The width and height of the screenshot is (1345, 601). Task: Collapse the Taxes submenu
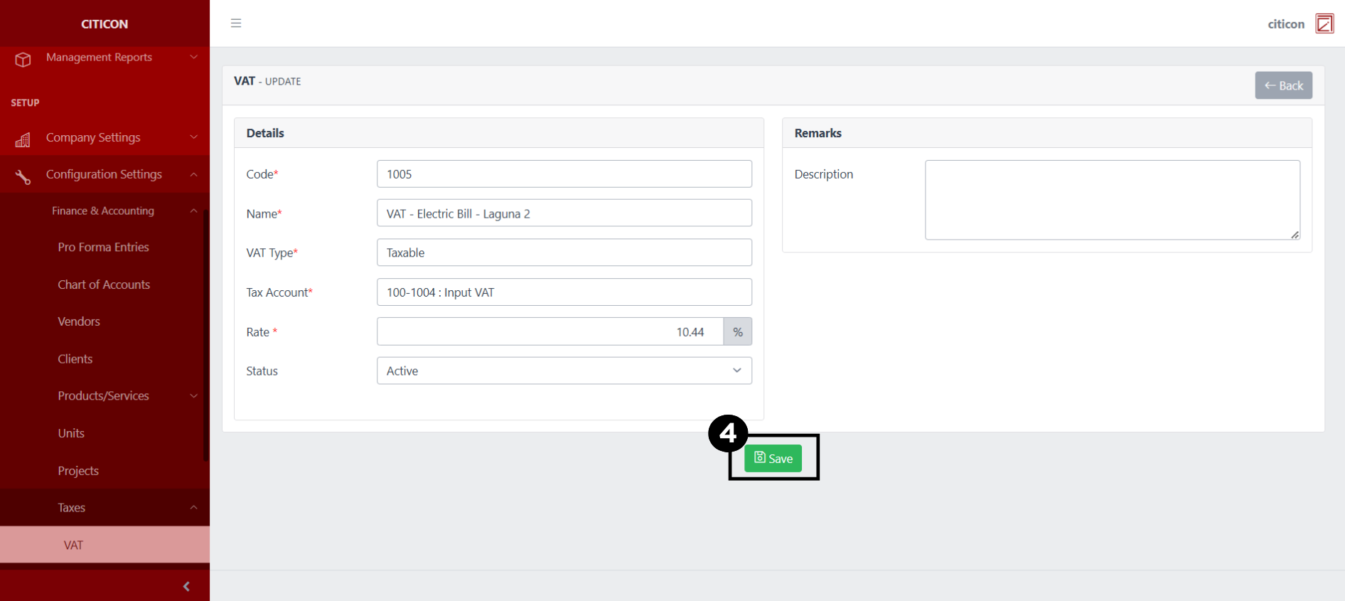click(x=193, y=507)
